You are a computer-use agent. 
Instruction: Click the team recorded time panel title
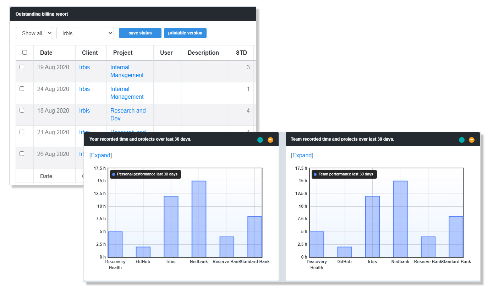(343, 139)
